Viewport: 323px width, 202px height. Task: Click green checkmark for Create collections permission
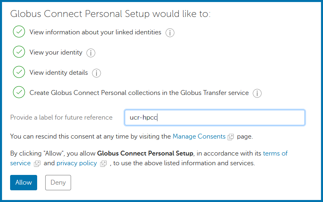point(19,93)
